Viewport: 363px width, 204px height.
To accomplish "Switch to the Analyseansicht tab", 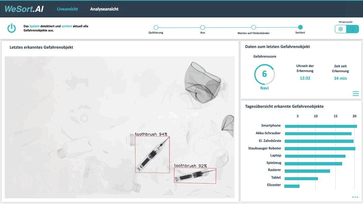I will pos(104,9).
